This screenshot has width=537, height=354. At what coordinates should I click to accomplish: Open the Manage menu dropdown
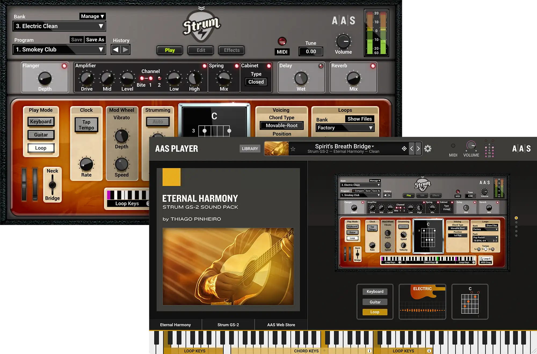92,16
